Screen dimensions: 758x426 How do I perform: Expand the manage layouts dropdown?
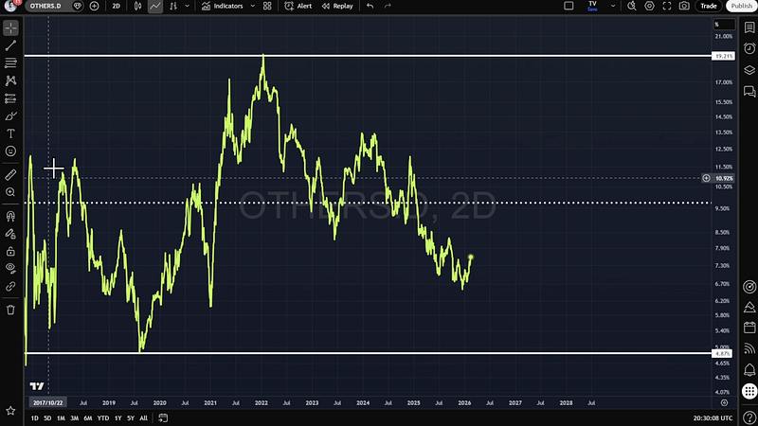coord(613,6)
